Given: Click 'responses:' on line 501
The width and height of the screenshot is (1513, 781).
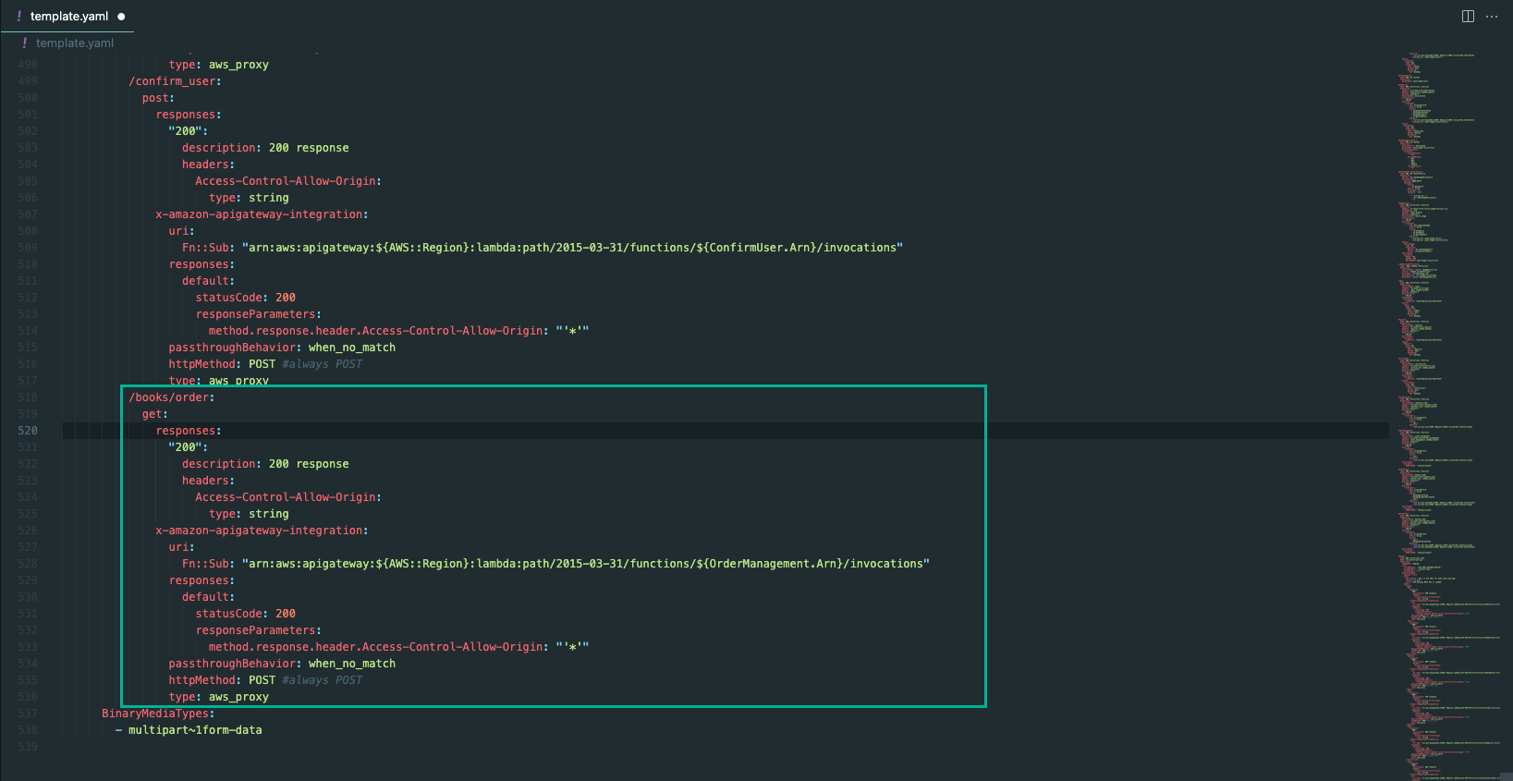Looking at the screenshot, I should (x=189, y=115).
